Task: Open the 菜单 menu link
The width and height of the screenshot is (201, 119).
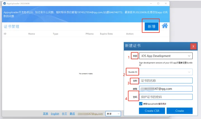Action: pos(46,114)
